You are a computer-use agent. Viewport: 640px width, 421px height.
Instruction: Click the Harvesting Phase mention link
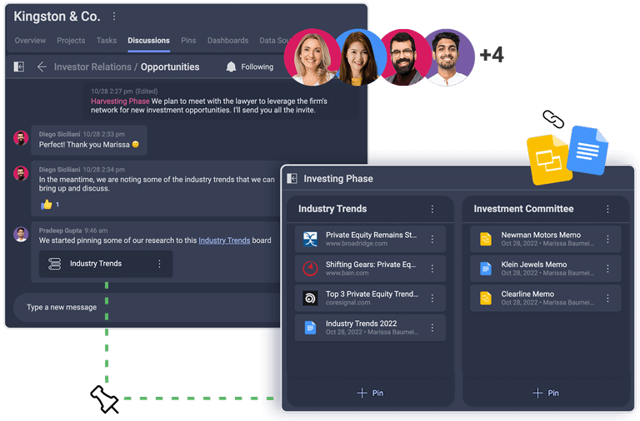(x=120, y=101)
